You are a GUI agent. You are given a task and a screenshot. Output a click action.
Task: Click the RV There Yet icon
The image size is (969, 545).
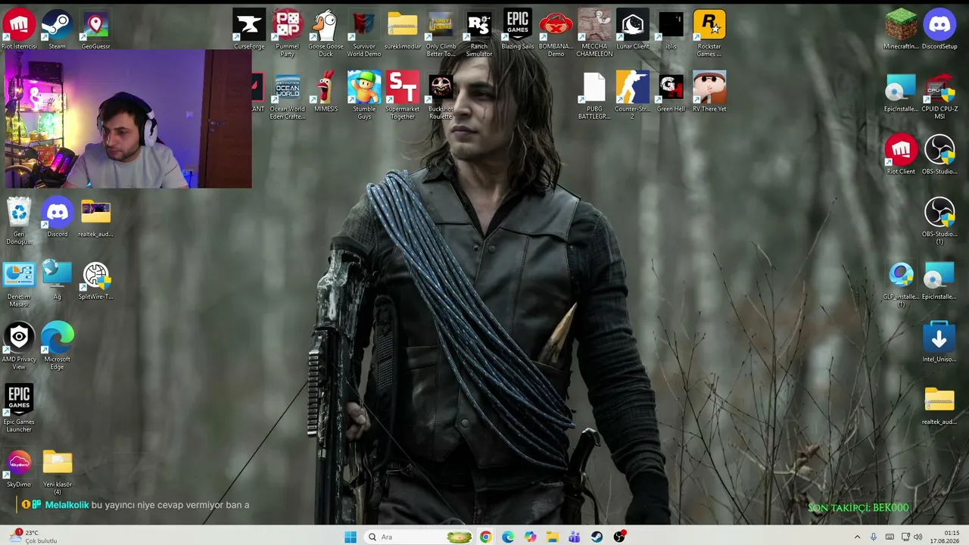709,92
